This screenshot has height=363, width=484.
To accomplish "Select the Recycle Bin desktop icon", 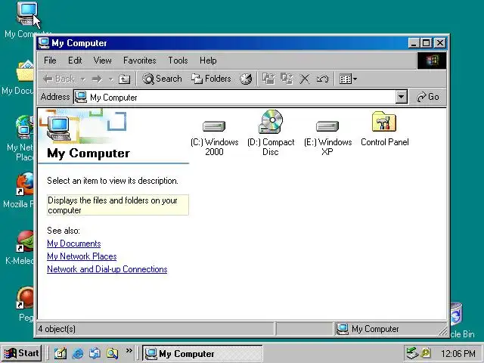I will (x=457, y=315).
